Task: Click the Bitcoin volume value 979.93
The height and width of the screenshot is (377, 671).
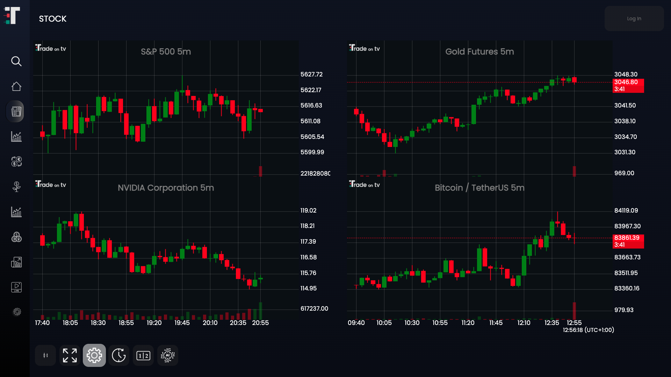Action: [x=624, y=310]
